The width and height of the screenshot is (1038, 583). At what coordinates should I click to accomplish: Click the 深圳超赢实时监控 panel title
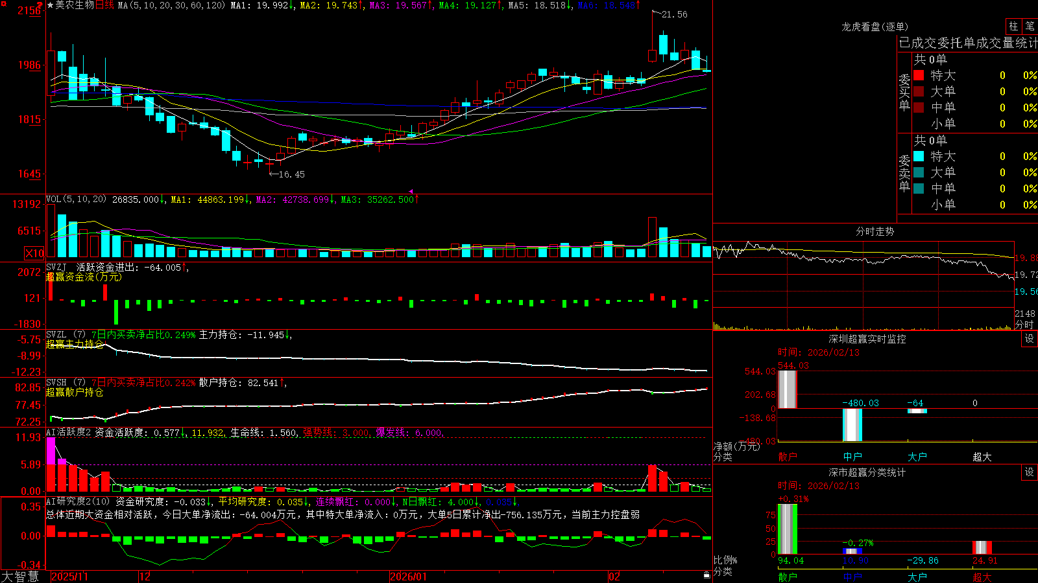click(867, 339)
